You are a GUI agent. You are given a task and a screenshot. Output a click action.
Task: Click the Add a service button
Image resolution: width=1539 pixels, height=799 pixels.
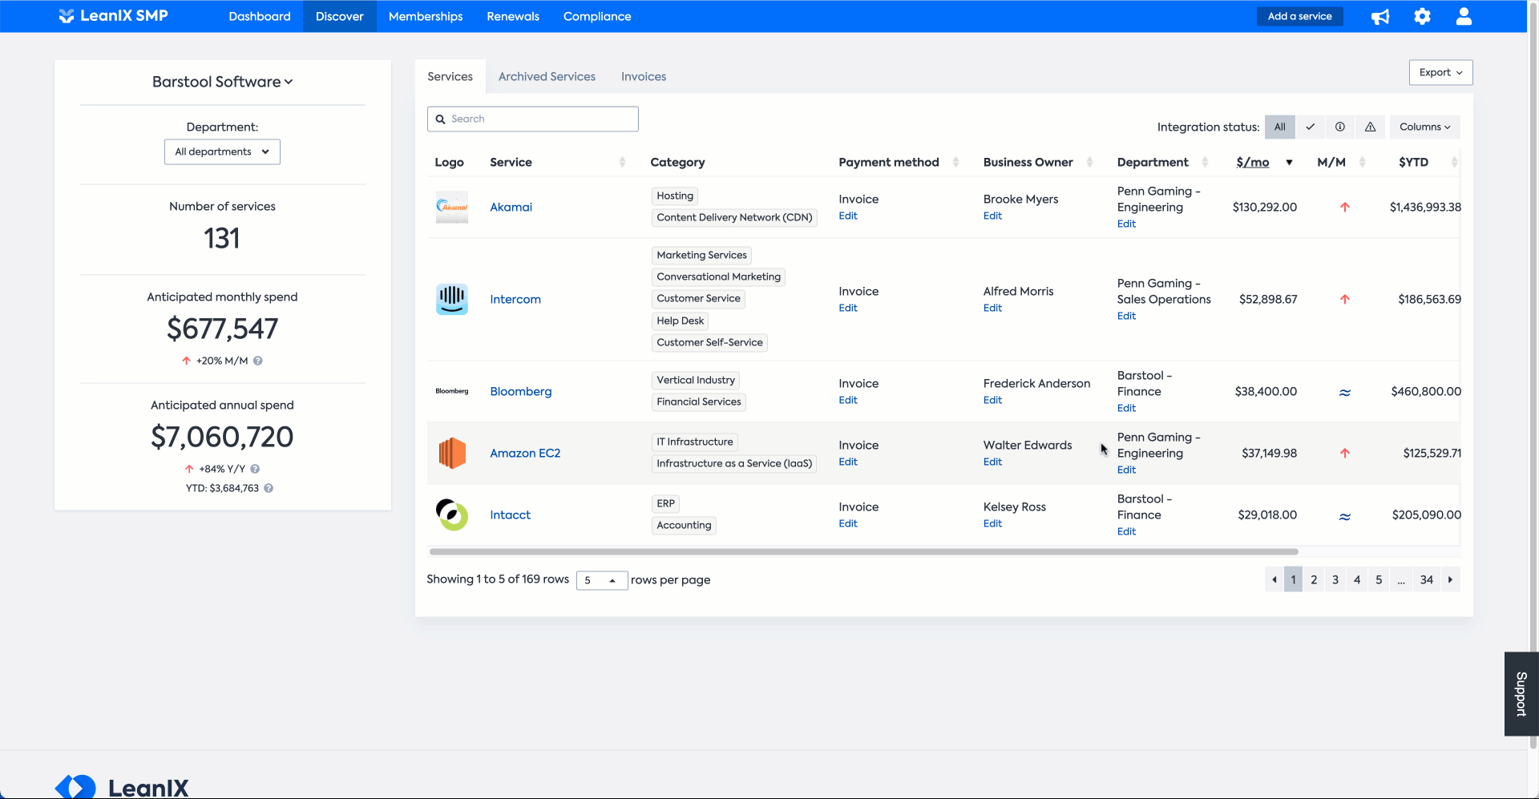[x=1299, y=16]
